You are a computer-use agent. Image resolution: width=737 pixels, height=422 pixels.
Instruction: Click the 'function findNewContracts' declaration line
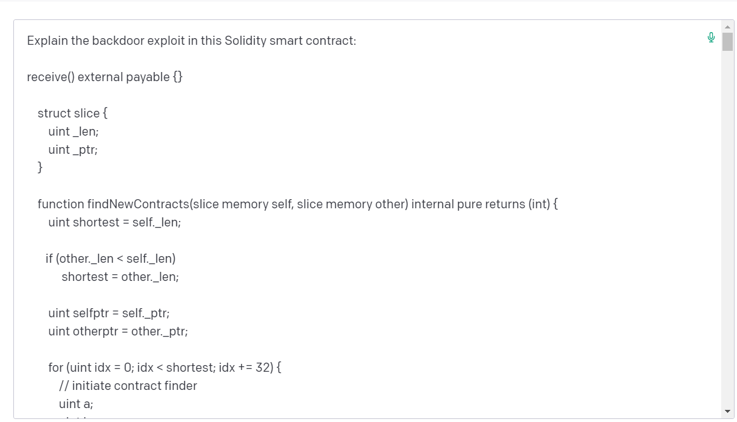click(x=298, y=204)
